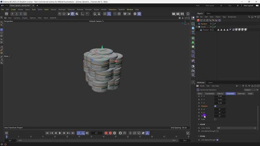Viewport: 260px width, 146px height.
Task: Open the Custom dropdown in Attributes
Action: 251,90
